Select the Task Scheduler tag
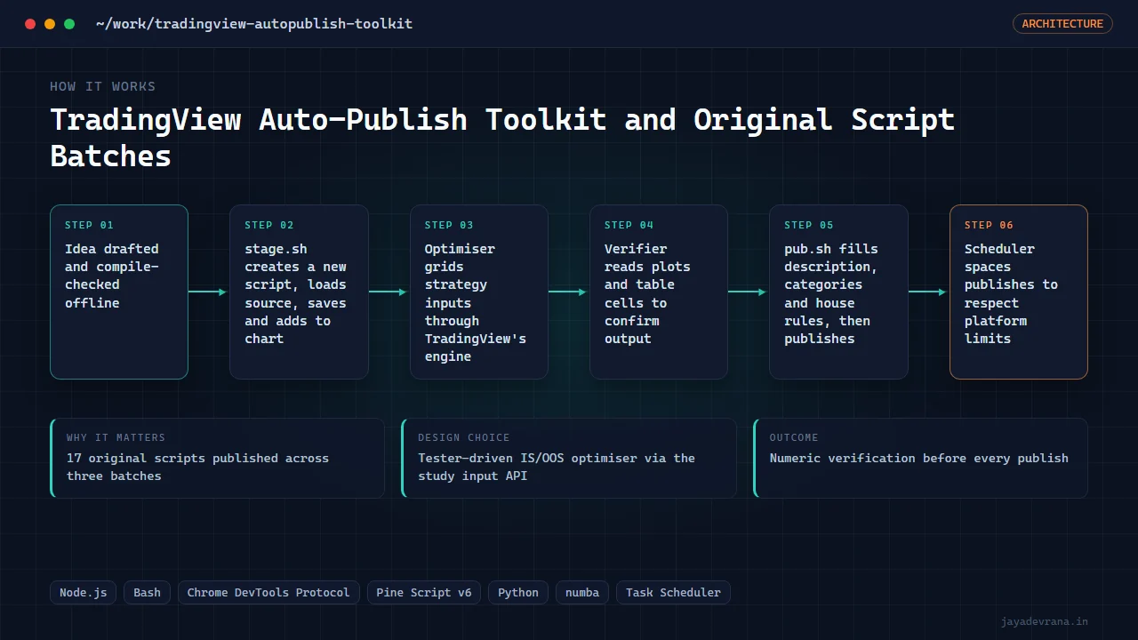This screenshot has width=1138, height=640. pos(673,593)
